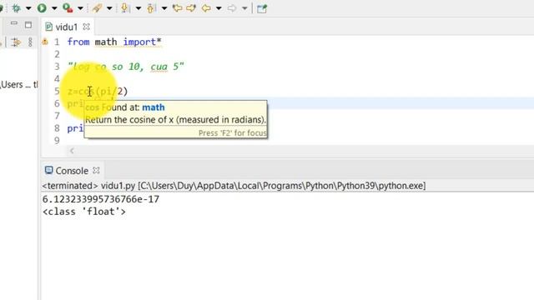The image size is (534, 300).
Task: Select the Console tab
Action: pos(72,171)
